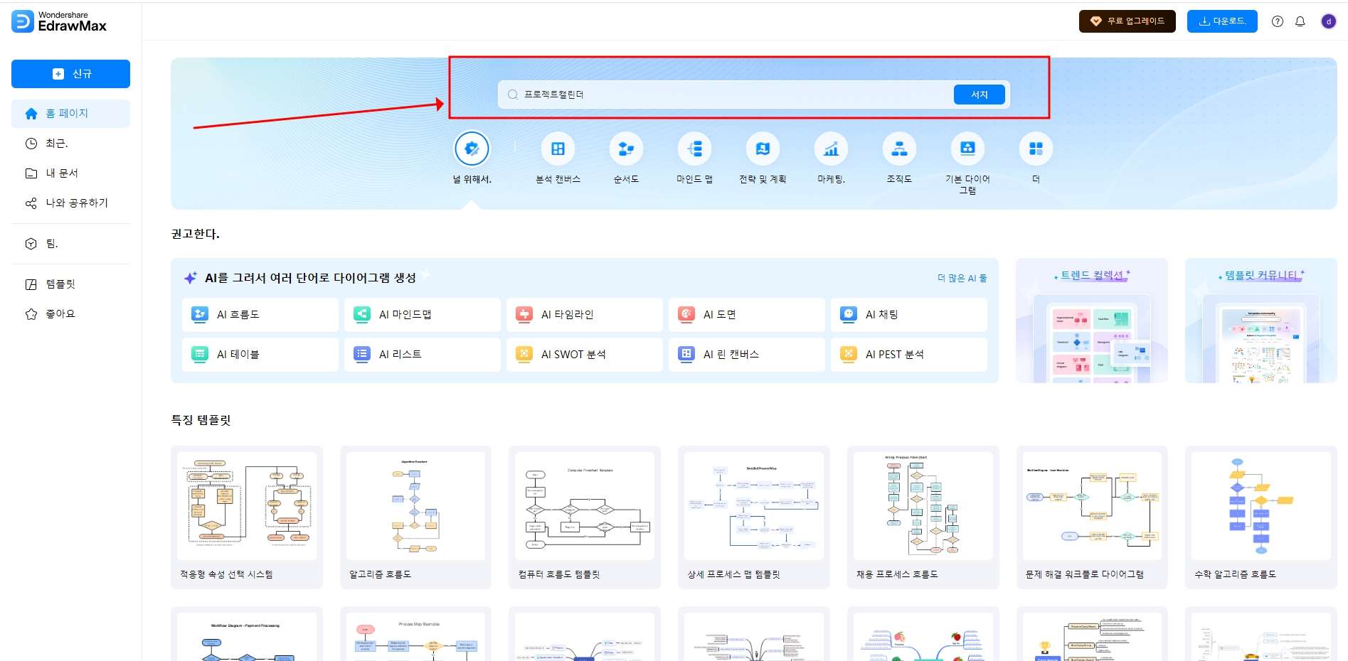This screenshot has width=1348, height=661.
Task: Launch AI 타임라인 tool
Action: 585,314
